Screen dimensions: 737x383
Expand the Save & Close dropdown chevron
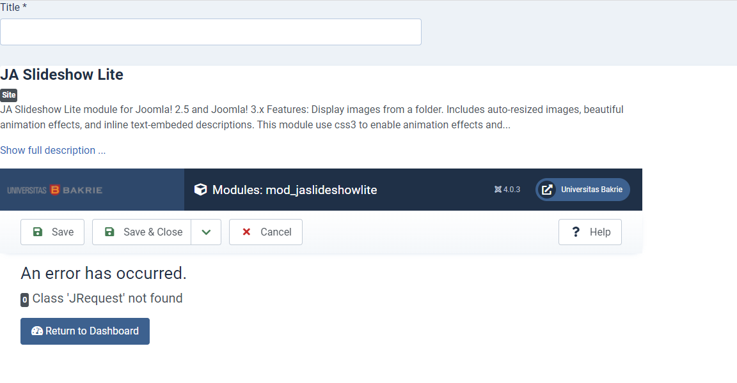click(206, 232)
